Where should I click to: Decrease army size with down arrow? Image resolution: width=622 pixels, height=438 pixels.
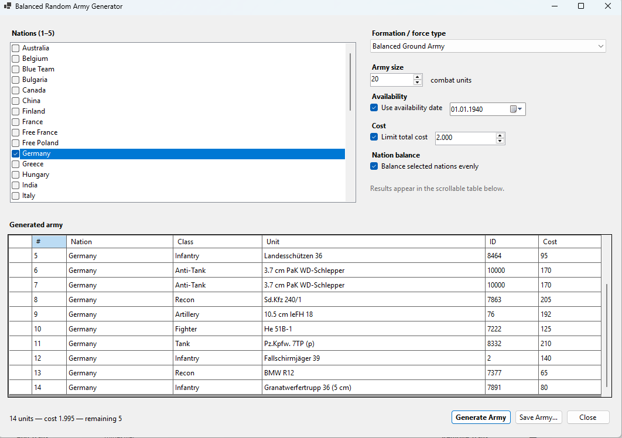point(418,83)
